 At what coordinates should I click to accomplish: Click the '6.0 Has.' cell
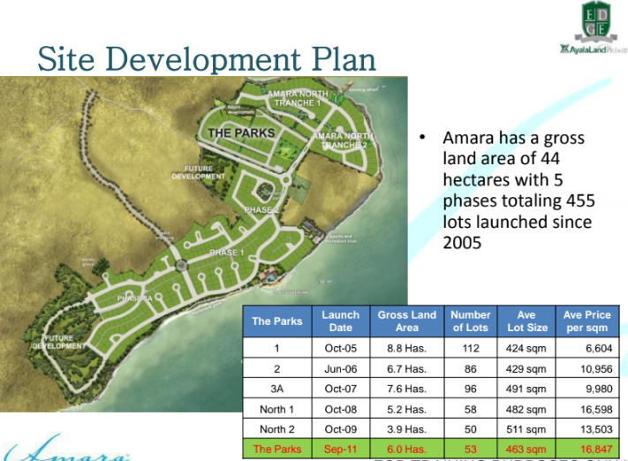(407, 449)
